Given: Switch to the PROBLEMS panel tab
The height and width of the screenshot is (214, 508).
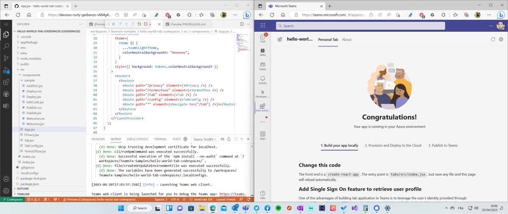Looking at the screenshot, I should 98,139.
